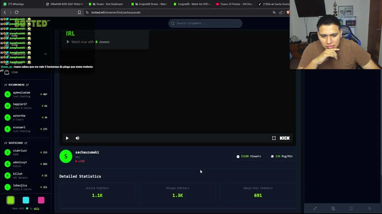Click Watch now with 0 viewers button
Viewport: 382px width, 214px height.
click(x=88, y=42)
